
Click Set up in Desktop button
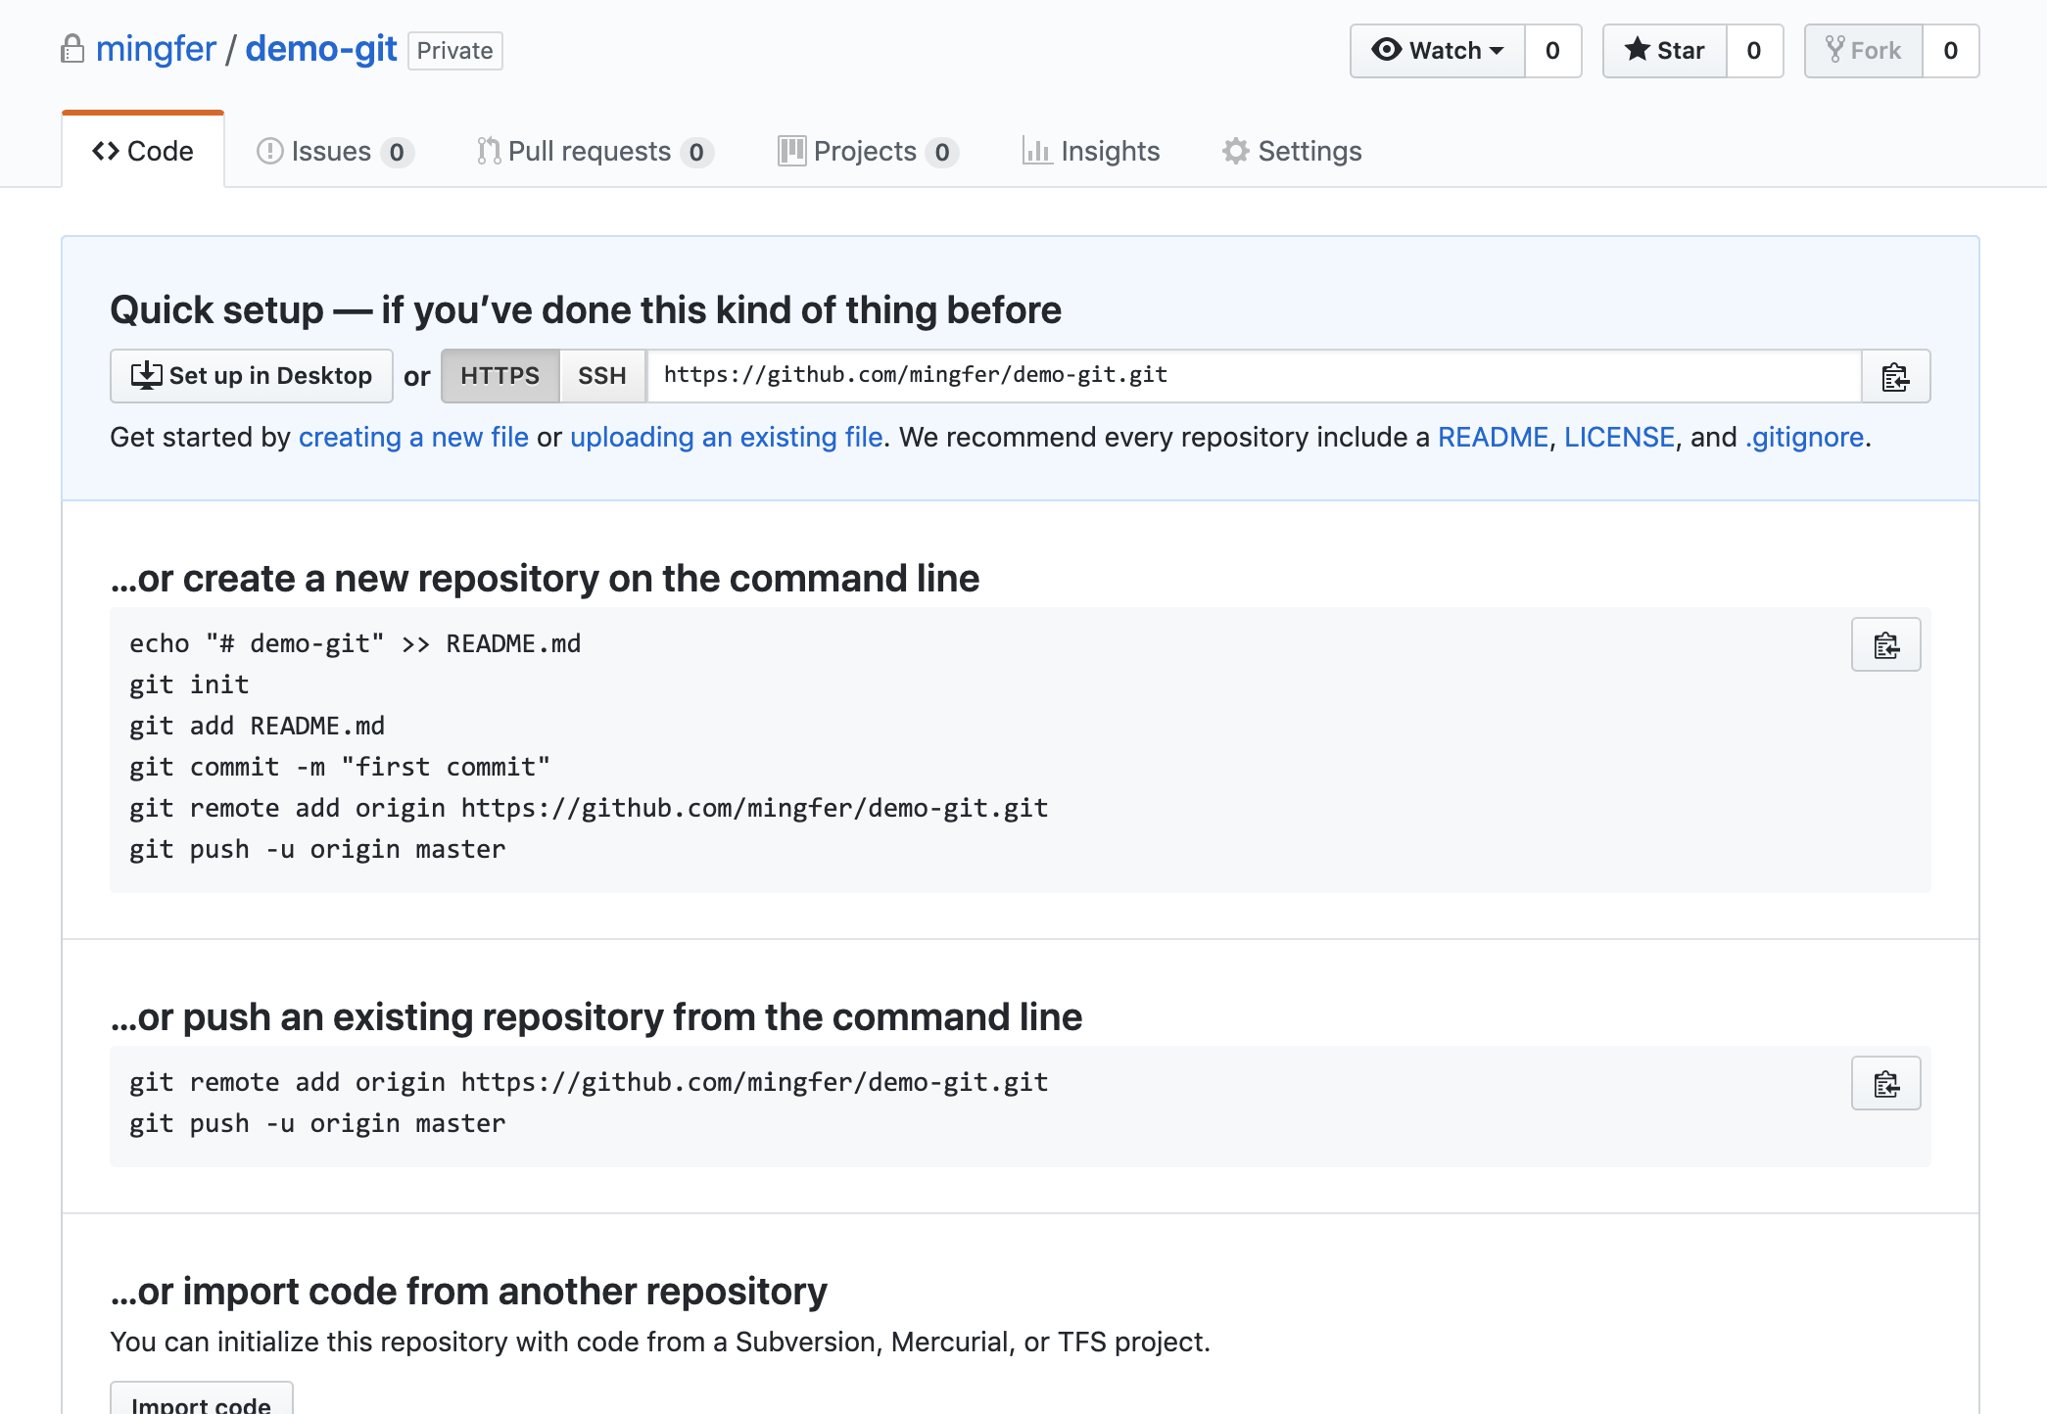point(252,376)
